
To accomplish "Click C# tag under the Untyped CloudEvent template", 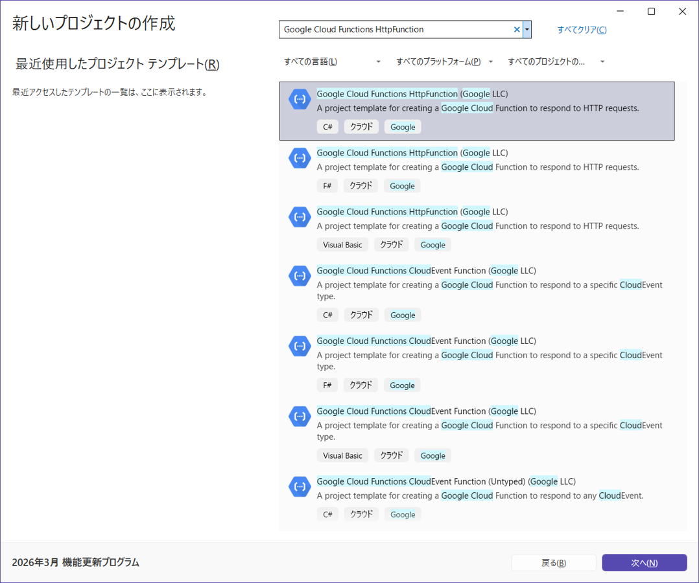I will click(327, 514).
